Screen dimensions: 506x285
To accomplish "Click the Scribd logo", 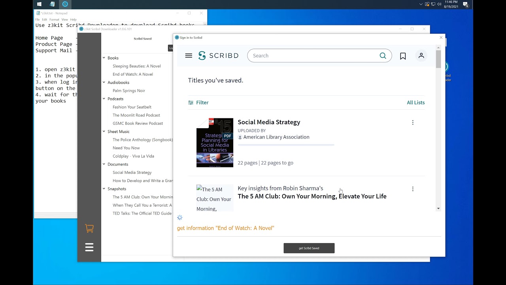I will coord(218,56).
